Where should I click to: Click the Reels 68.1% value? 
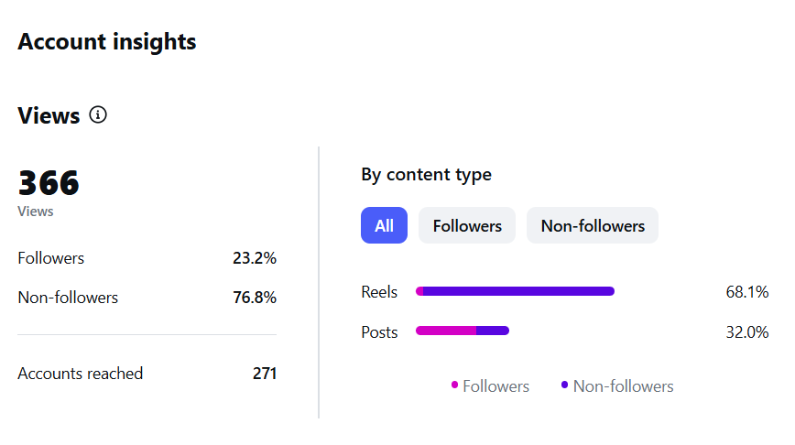tap(746, 292)
